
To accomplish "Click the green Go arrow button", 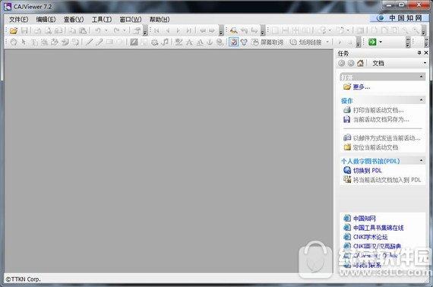I will tap(372, 43).
